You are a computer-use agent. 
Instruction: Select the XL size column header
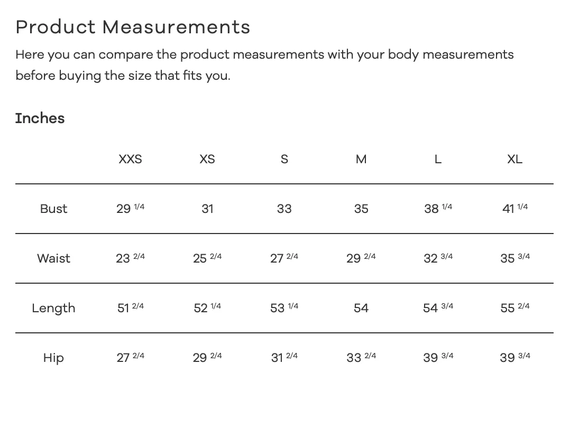click(x=515, y=159)
